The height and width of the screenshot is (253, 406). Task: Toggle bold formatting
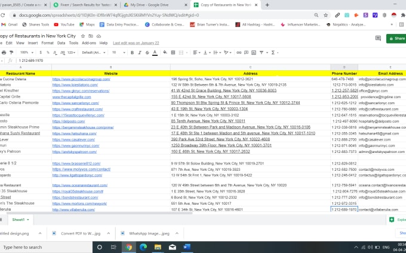tap(132, 52)
